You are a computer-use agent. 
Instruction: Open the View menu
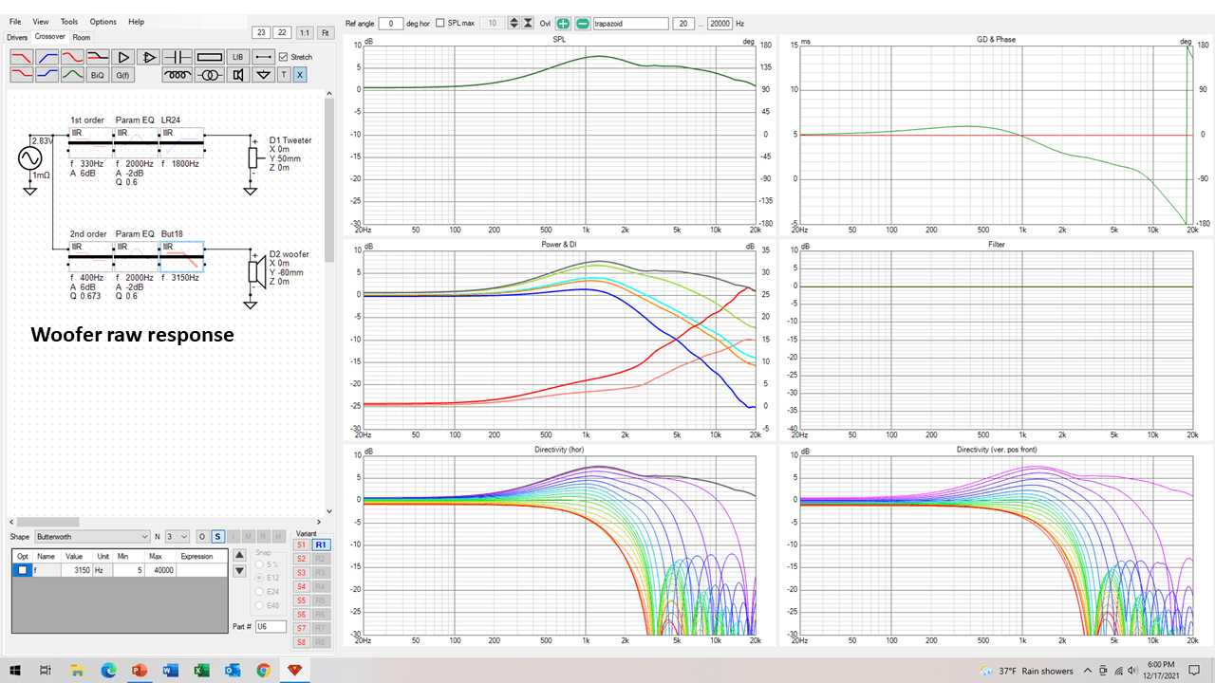pyautogui.click(x=41, y=21)
